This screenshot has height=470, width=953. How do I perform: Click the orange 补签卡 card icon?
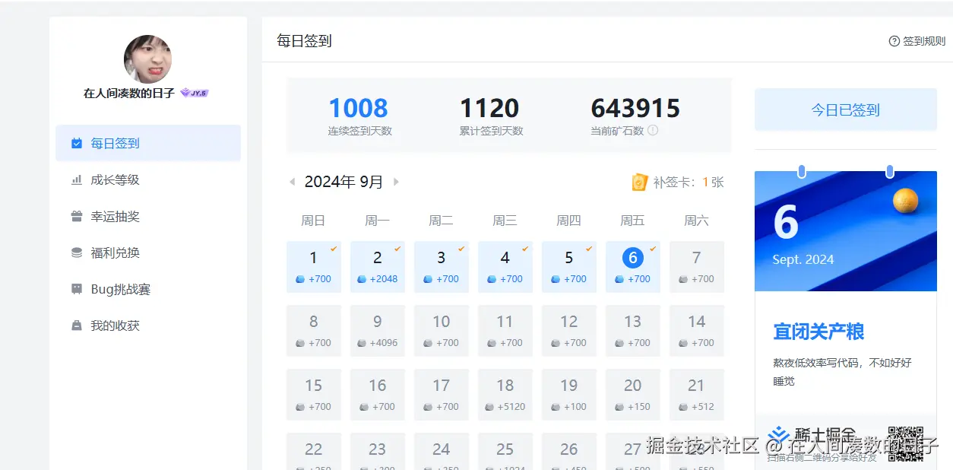(x=639, y=182)
